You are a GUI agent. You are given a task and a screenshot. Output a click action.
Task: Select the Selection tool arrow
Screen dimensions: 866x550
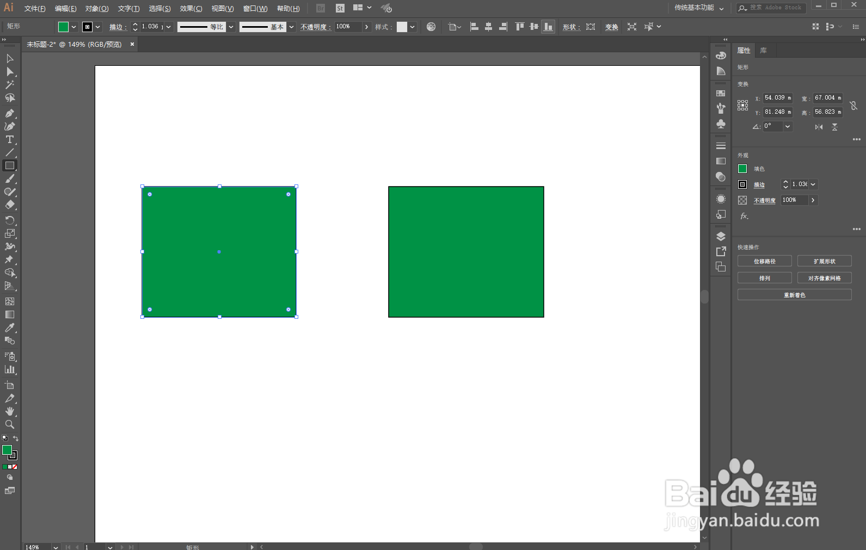point(10,59)
